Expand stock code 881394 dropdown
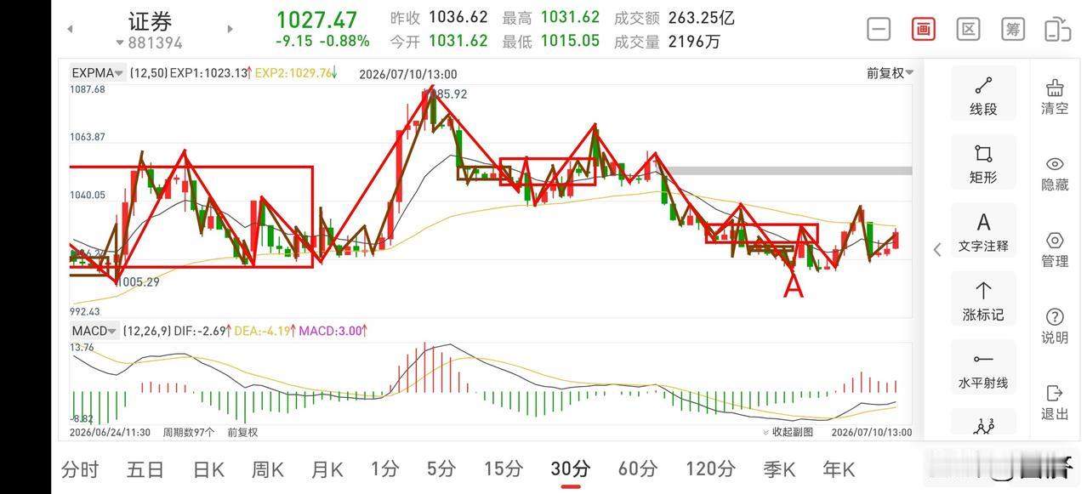 [150, 43]
